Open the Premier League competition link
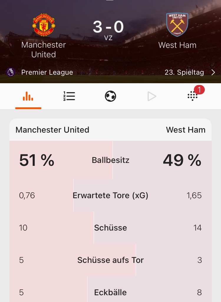The image size is (221, 302). (x=47, y=72)
